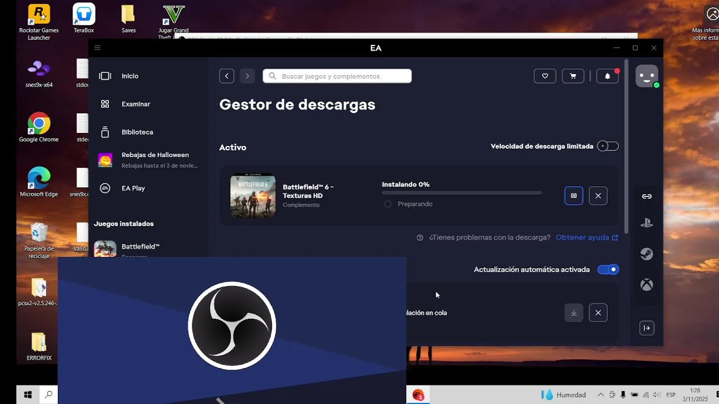The width and height of the screenshot is (719, 404).
Task: Collapse the right panel with arrow icon
Action: pyautogui.click(x=647, y=328)
